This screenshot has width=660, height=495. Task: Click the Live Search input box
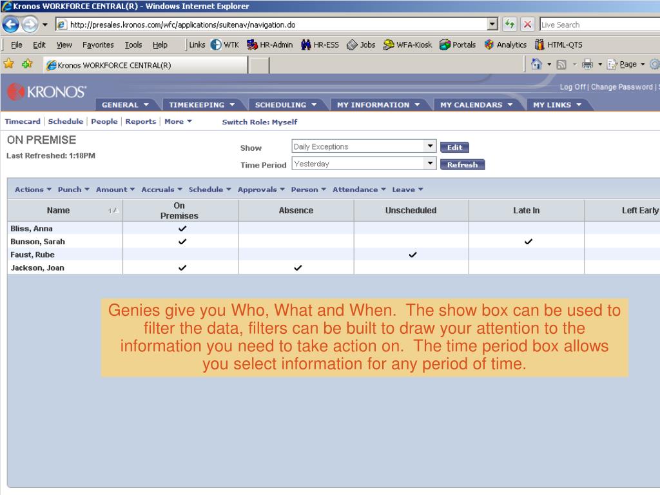(599, 24)
